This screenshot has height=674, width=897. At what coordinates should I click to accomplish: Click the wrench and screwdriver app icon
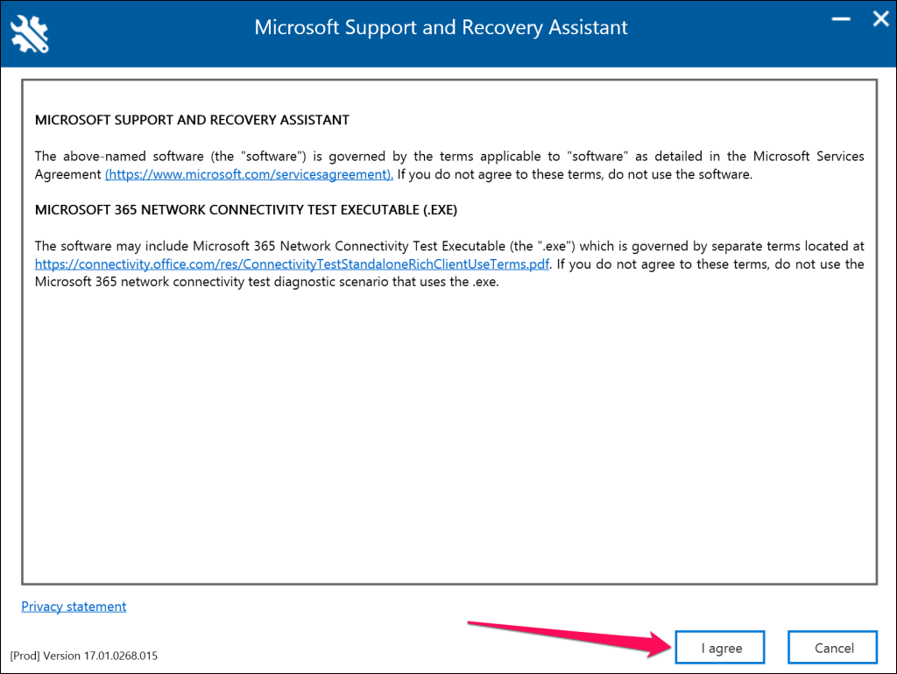(x=30, y=34)
